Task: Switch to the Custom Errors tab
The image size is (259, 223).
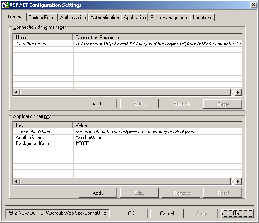Action: tap(42, 18)
